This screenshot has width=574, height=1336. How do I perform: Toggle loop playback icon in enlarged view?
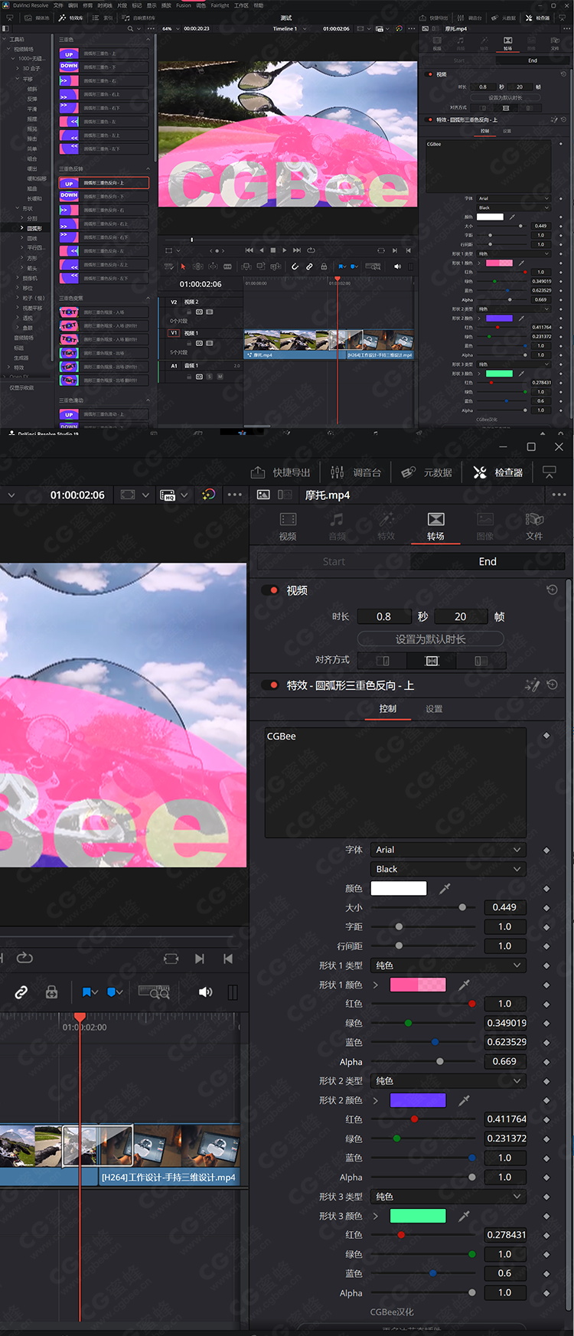point(24,958)
